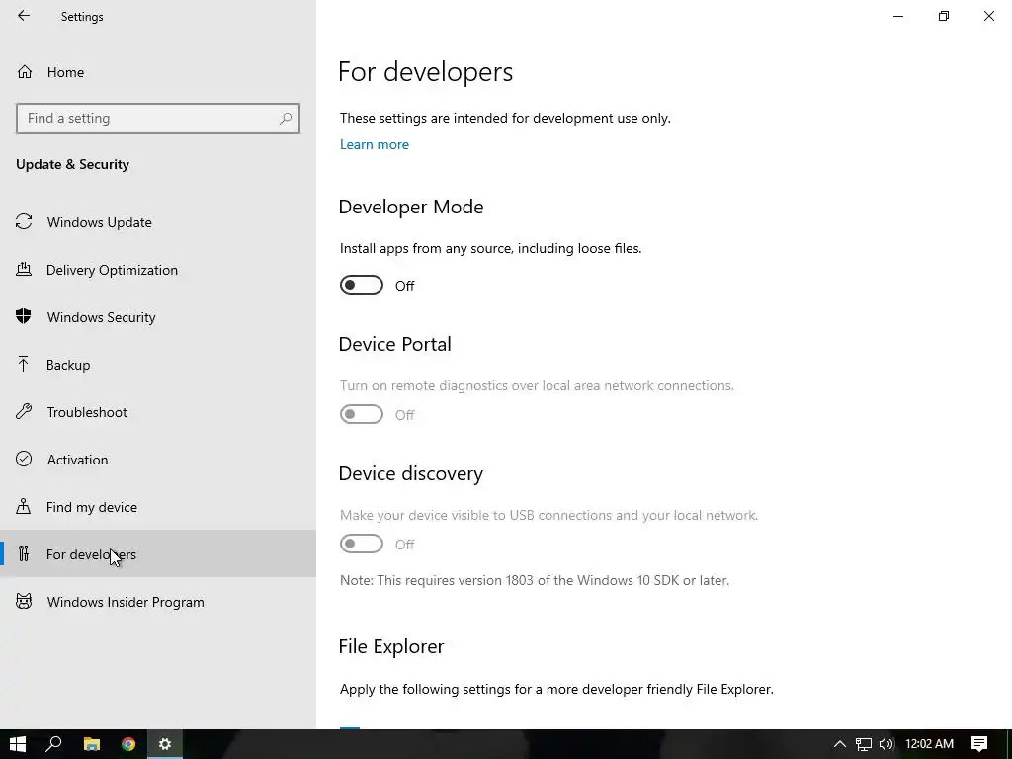Click the Learn more link
This screenshot has width=1012, height=759.
(x=375, y=144)
